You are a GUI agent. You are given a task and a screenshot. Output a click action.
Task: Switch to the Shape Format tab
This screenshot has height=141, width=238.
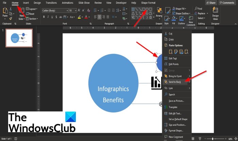pyautogui.click(x=148, y=3)
